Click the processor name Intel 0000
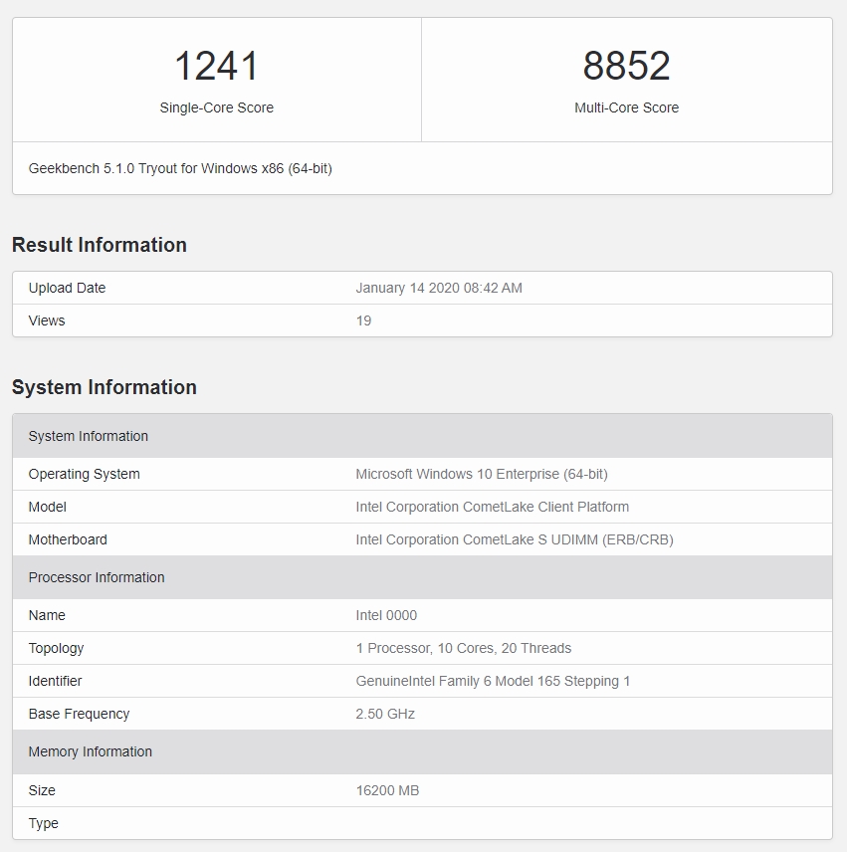Screen dimensions: 847x852 click(x=386, y=615)
